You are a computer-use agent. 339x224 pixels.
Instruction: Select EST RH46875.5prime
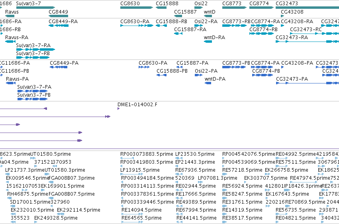pyautogui.click(x=9, y=198)
